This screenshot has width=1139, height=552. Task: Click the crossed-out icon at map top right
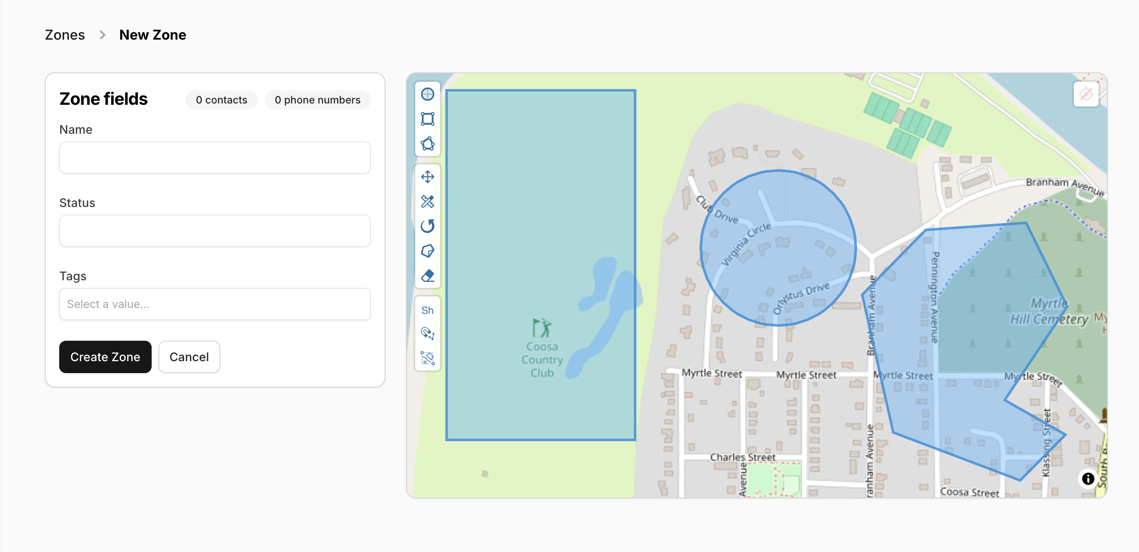1085,94
